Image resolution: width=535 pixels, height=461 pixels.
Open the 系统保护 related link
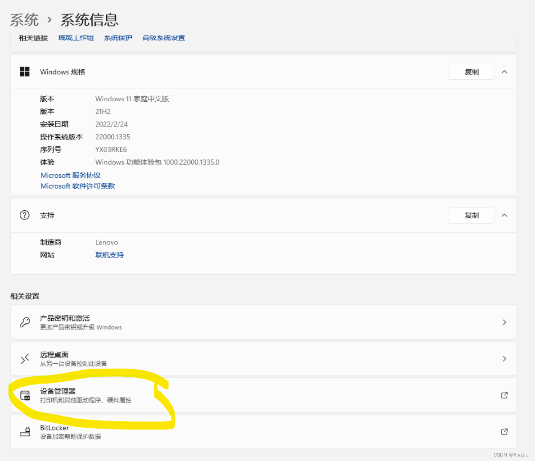118,38
